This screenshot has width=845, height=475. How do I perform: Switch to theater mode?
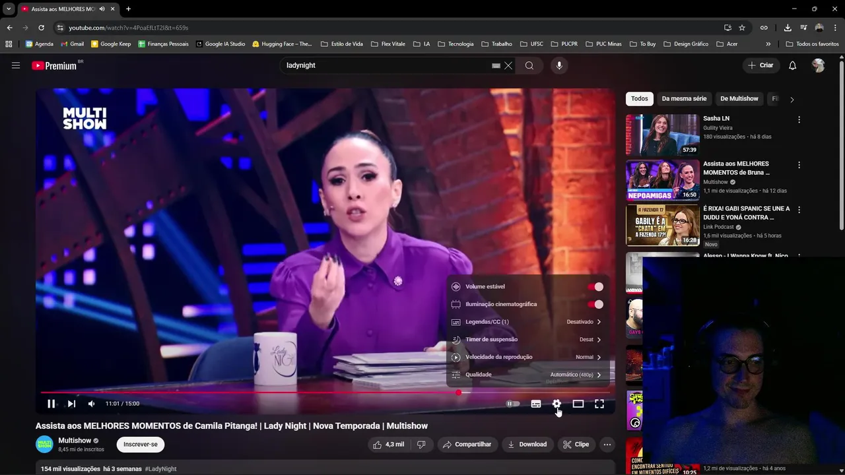[x=578, y=404]
